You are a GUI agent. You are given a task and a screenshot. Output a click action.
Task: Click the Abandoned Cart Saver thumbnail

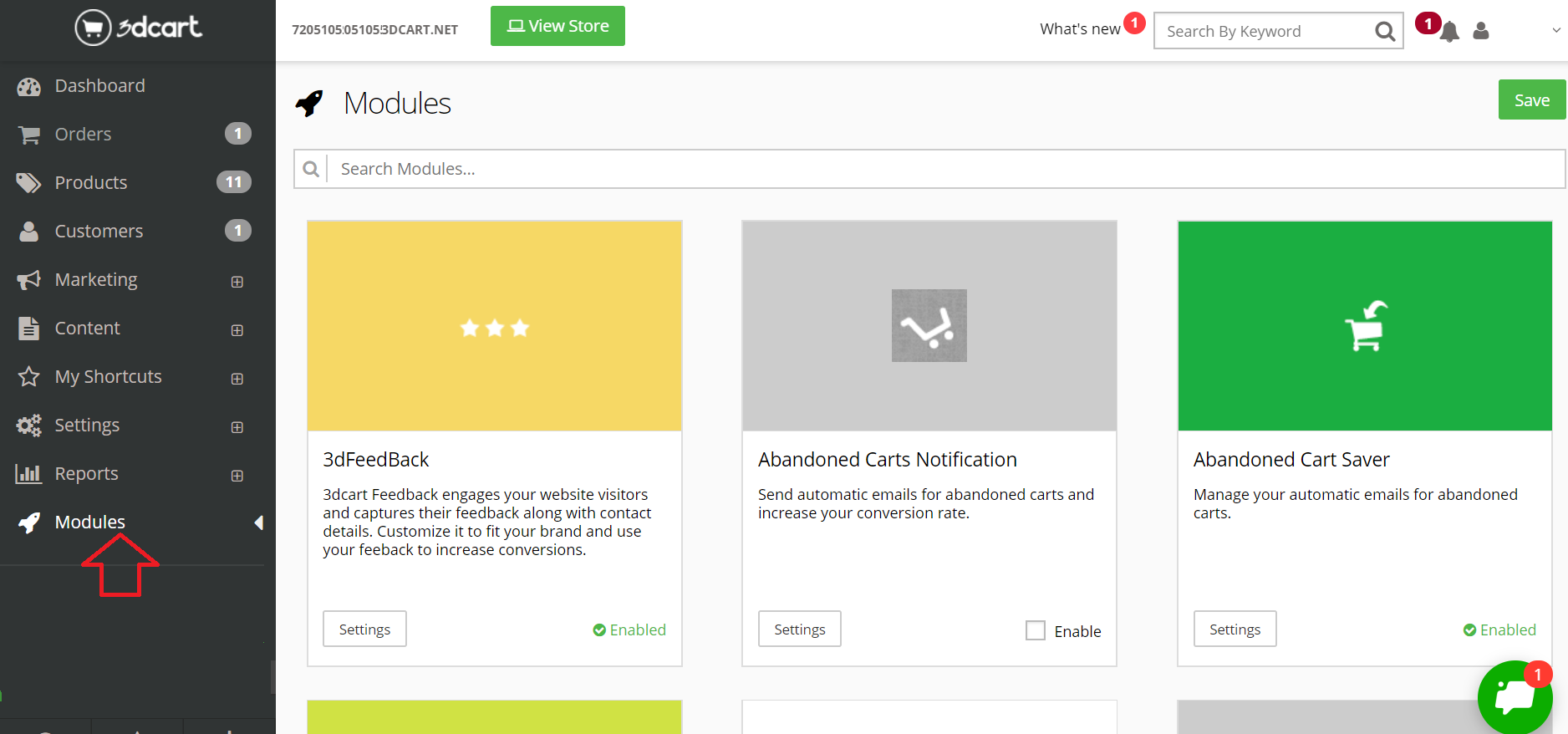[x=1365, y=326]
